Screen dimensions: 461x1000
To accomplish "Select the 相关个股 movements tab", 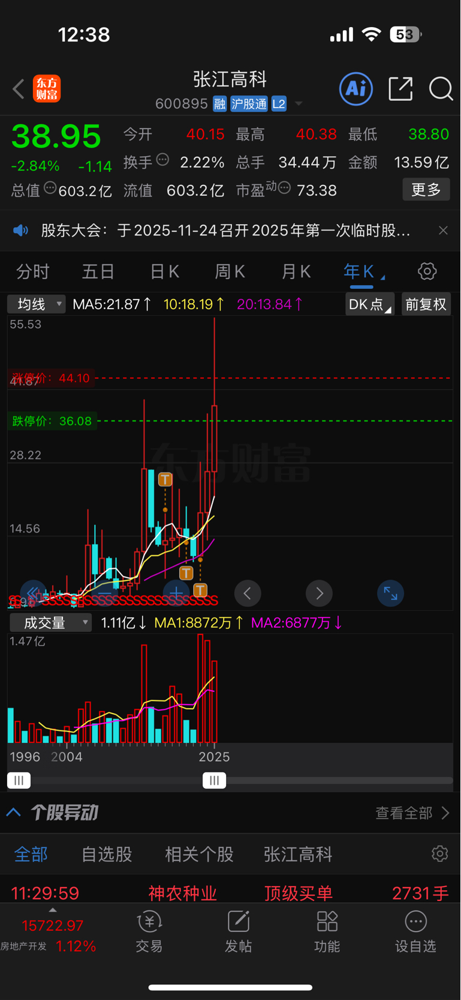I will pyautogui.click(x=199, y=854).
